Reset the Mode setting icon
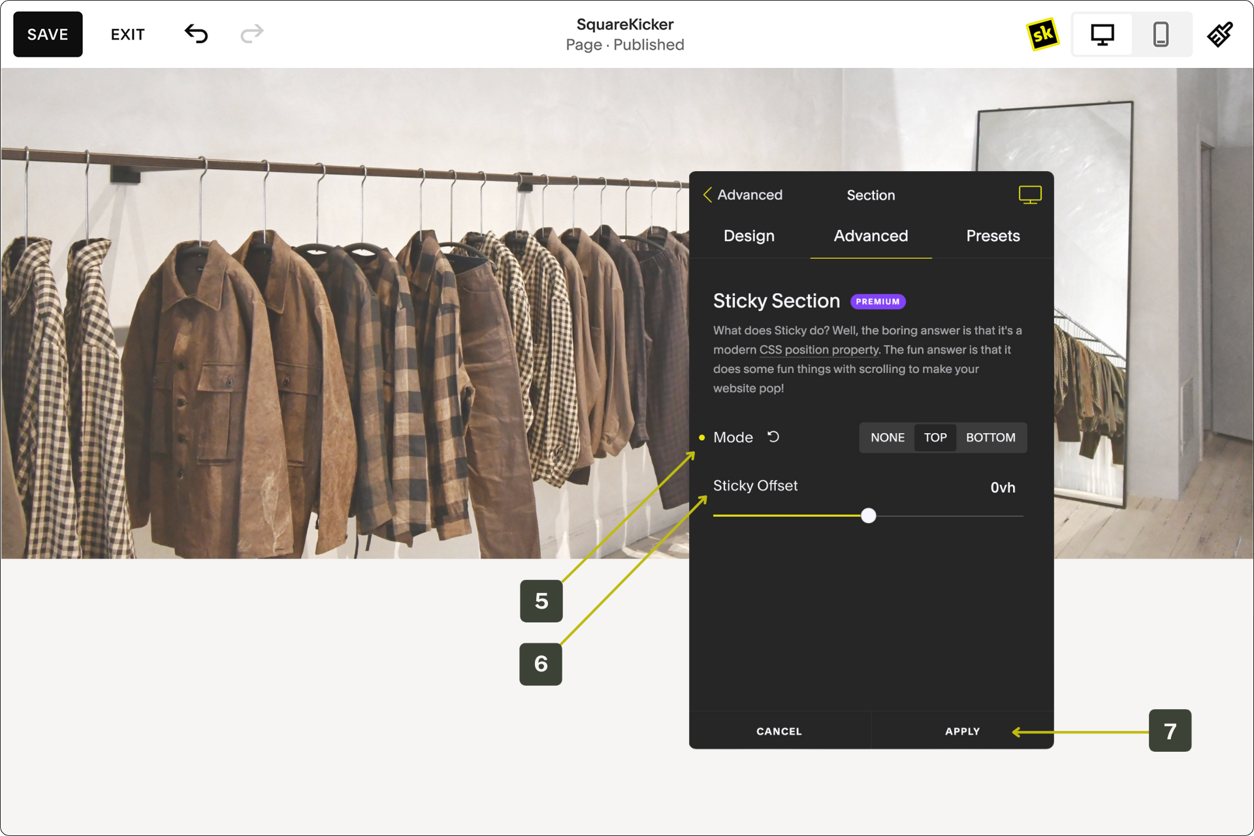This screenshot has width=1254, height=836. tap(773, 437)
